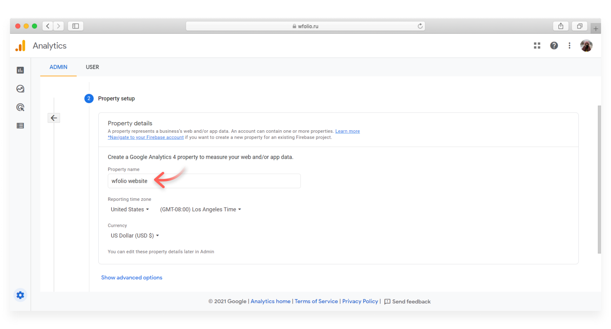Open the US Dollar currency dropdown
The width and height of the screenshot is (611, 329).
click(135, 236)
